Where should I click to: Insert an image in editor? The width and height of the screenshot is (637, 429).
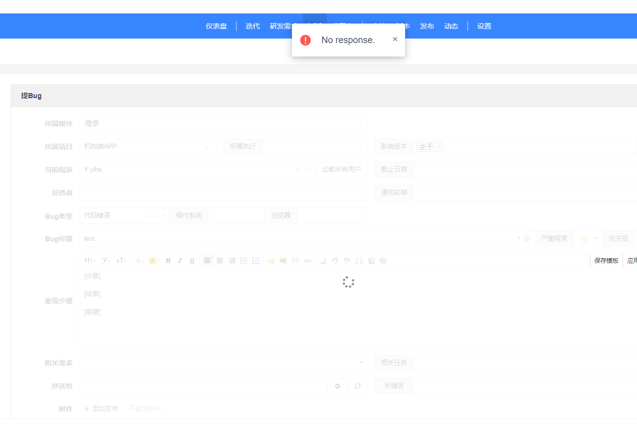283,261
